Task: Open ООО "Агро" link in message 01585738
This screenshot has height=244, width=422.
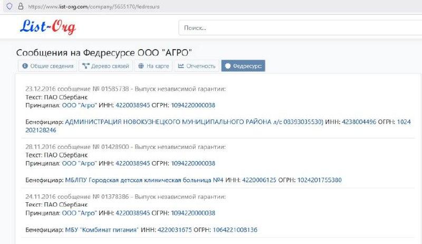Action: pos(80,105)
